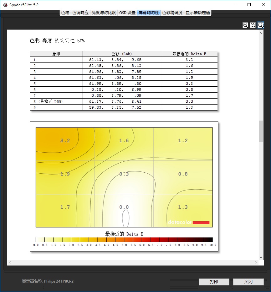Click the 10.0 mark on the color scale

[x=213, y=245]
